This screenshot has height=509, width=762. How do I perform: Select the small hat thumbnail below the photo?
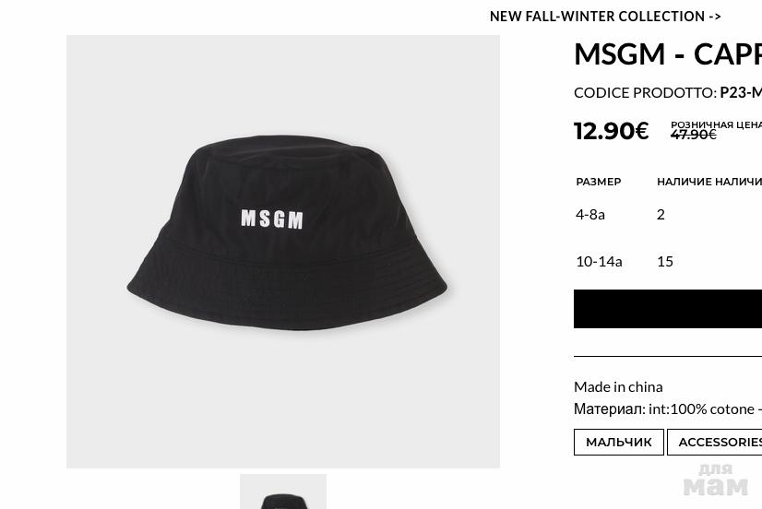[x=283, y=492]
